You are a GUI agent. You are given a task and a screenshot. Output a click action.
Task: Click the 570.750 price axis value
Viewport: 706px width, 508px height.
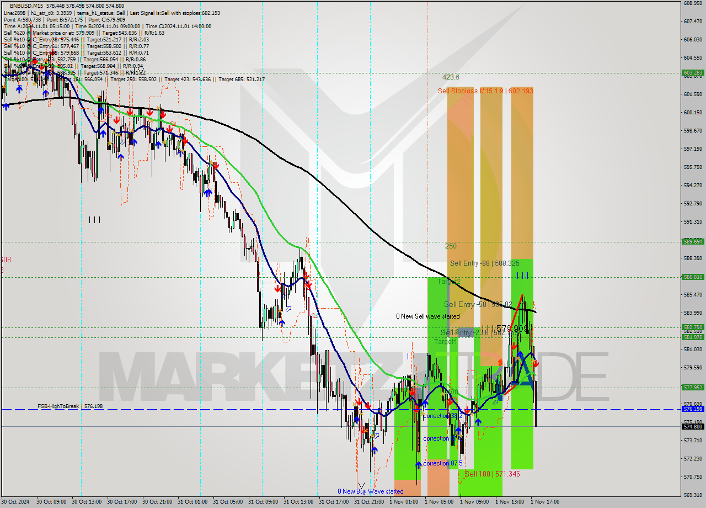(693, 477)
